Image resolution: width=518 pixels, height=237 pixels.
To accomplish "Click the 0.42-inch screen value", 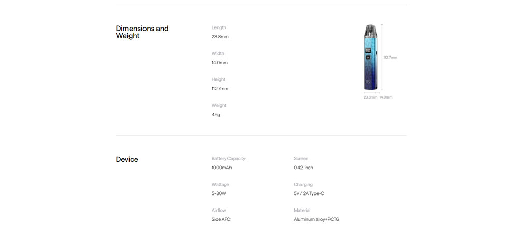I will [304, 168].
